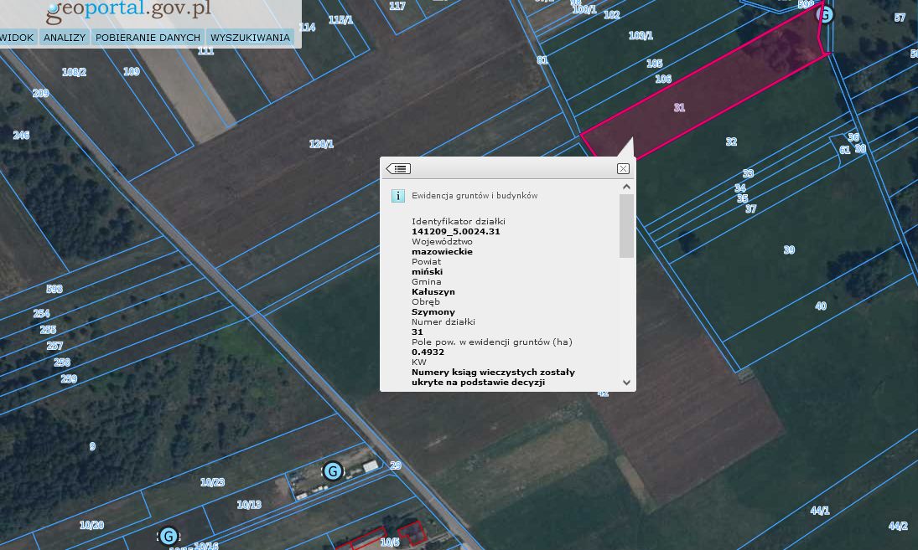Image resolution: width=918 pixels, height=550 pixels.
Task: Click parcel 120/1 label on the map
Action: pos(321,144)
